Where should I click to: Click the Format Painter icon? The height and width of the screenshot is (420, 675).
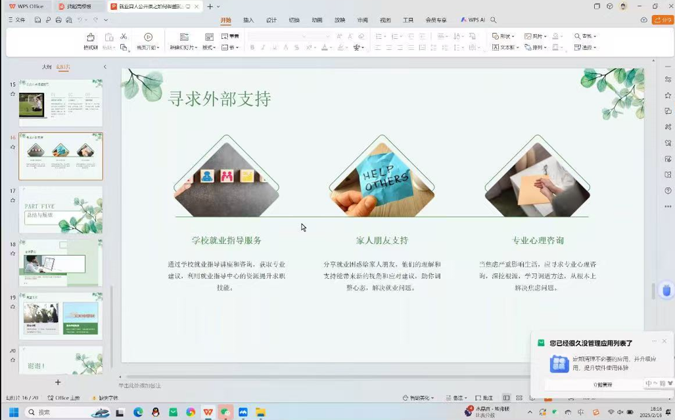coord(91,38)
